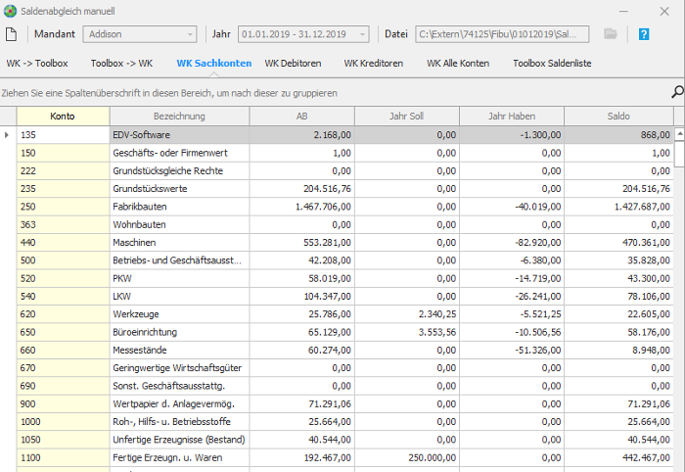Image resolution: width=685 pixels, height=472 pixels.
Task: Select Fabrikbauten AB value 1.467.706,00
Action: (301, 207)
